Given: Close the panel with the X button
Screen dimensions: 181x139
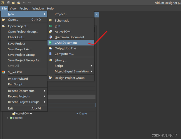Looking at the screenshot, I should (96, 15).
